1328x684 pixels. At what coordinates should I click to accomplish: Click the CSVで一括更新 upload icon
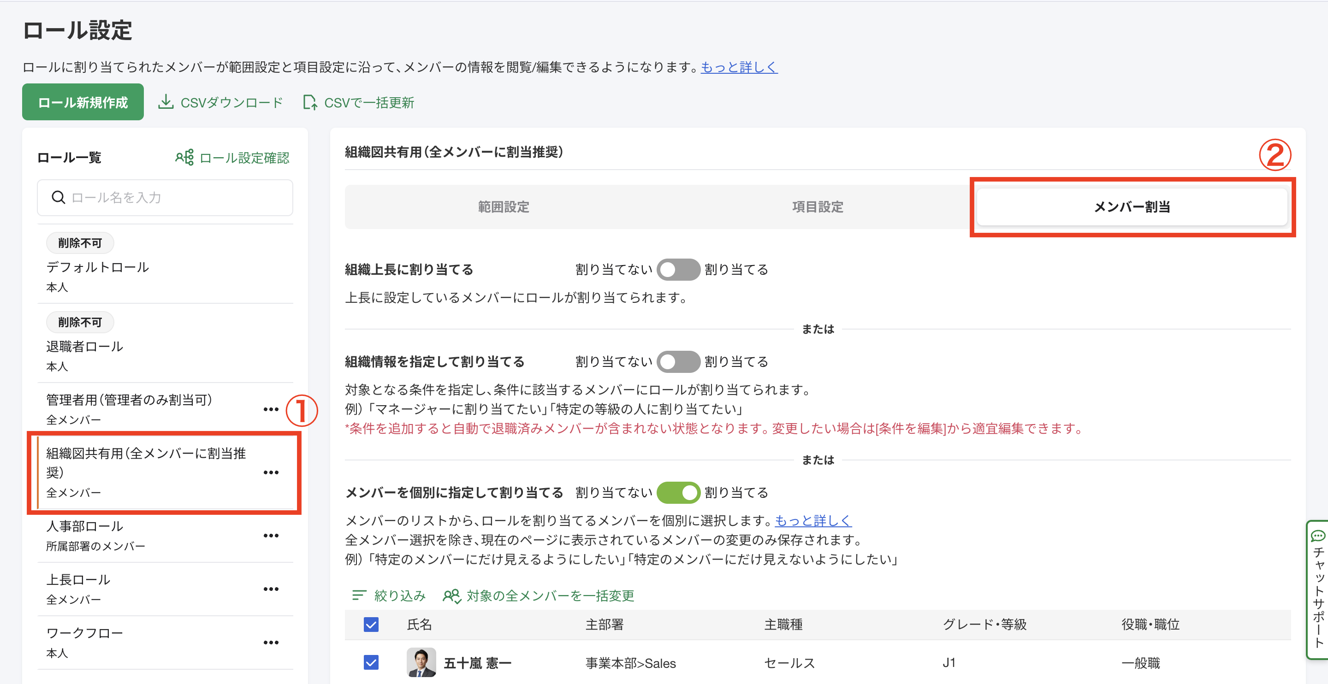coord(310,103)
